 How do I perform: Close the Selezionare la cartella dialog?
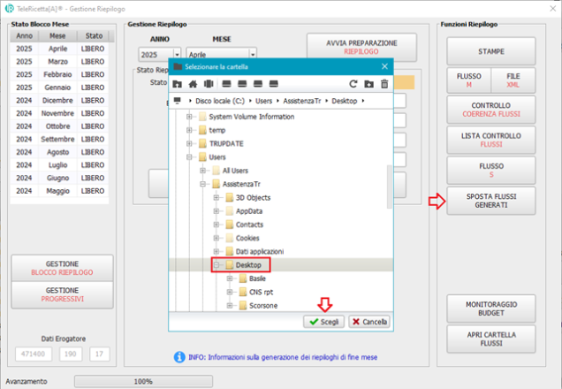(384, 66)
